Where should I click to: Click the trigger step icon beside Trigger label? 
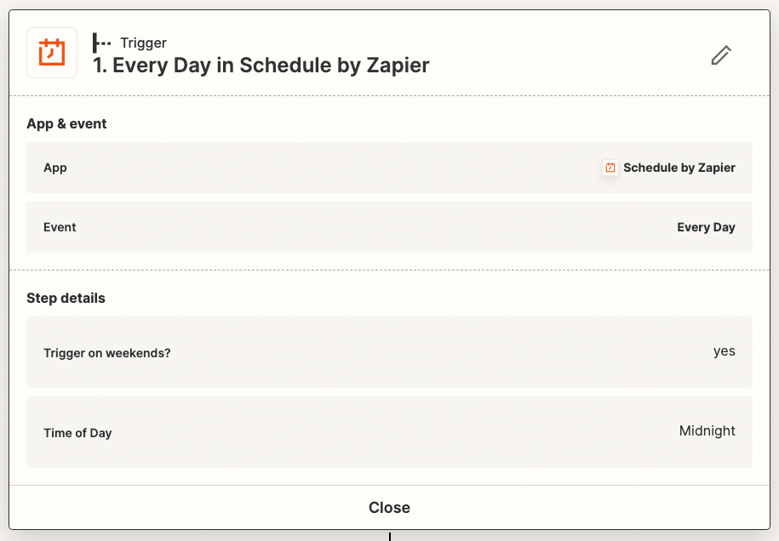click(x=102, y=43)
